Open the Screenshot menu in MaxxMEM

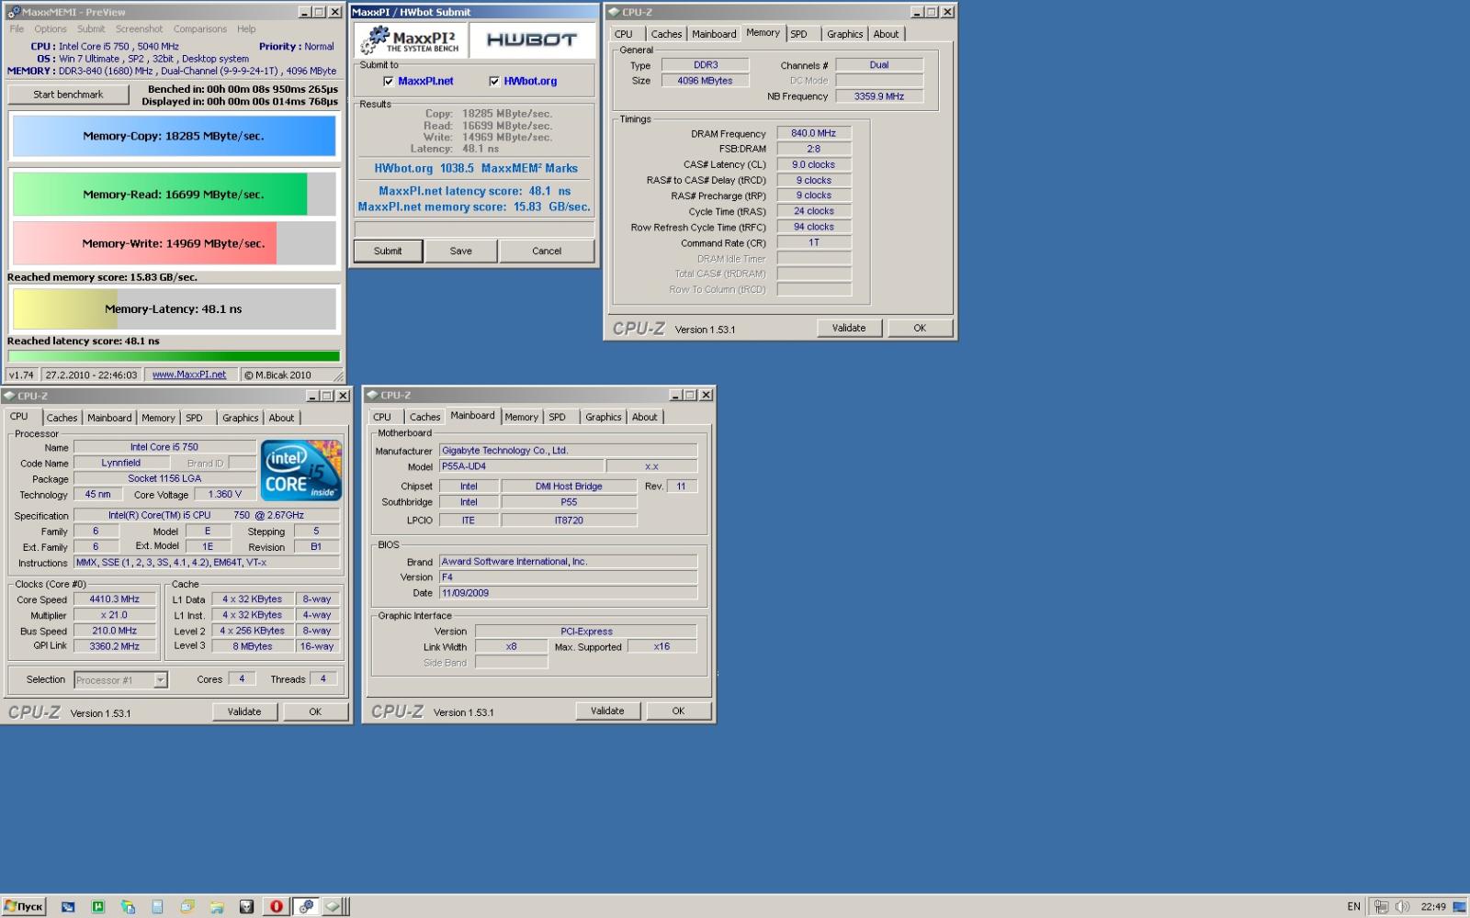click(x=139, y=28)
